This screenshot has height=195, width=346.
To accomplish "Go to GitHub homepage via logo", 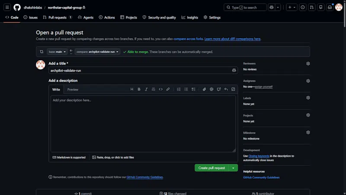I will point(17,7).
